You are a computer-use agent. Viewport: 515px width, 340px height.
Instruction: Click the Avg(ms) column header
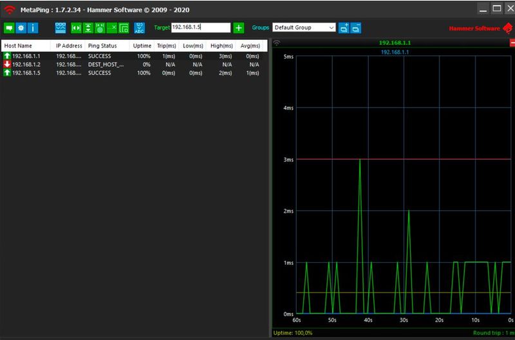coord(249,46)
